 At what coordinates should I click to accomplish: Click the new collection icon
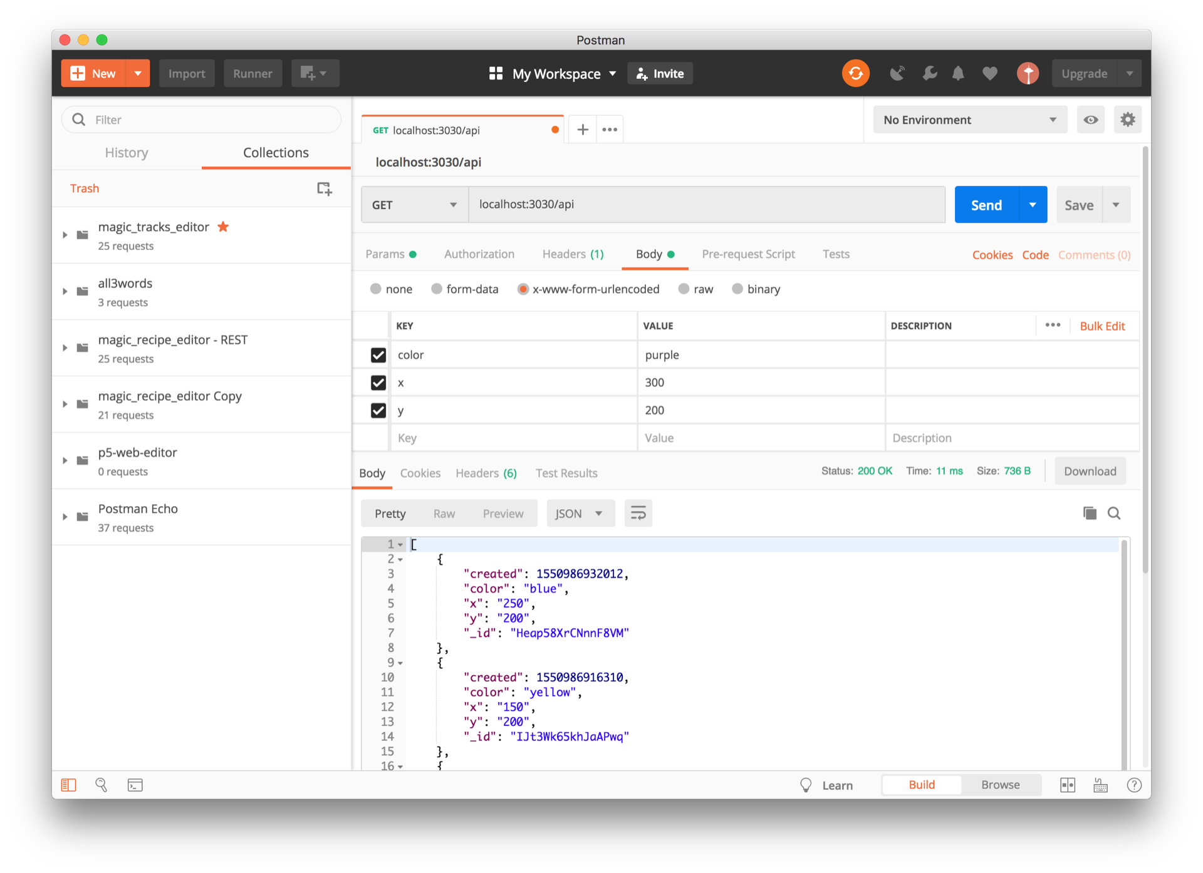click(x=324, y=189)
